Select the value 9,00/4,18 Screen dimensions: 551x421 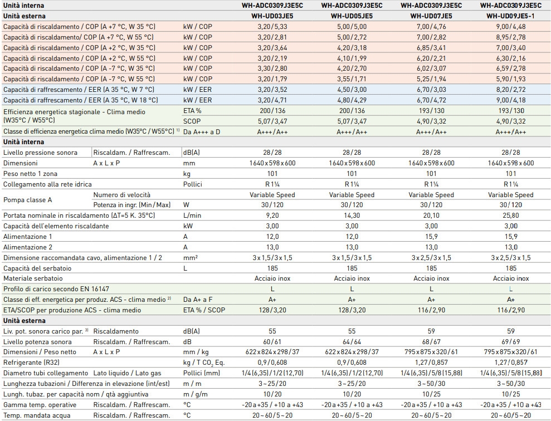point(510,100)
